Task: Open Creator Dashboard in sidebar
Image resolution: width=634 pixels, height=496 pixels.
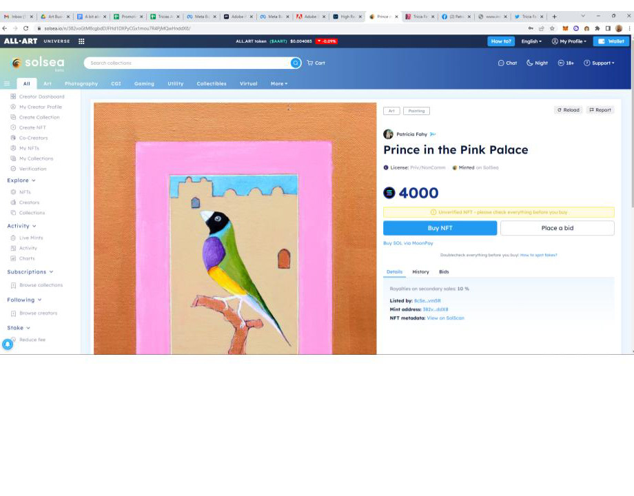Action: pyautogui.click(x=37, y=96)
